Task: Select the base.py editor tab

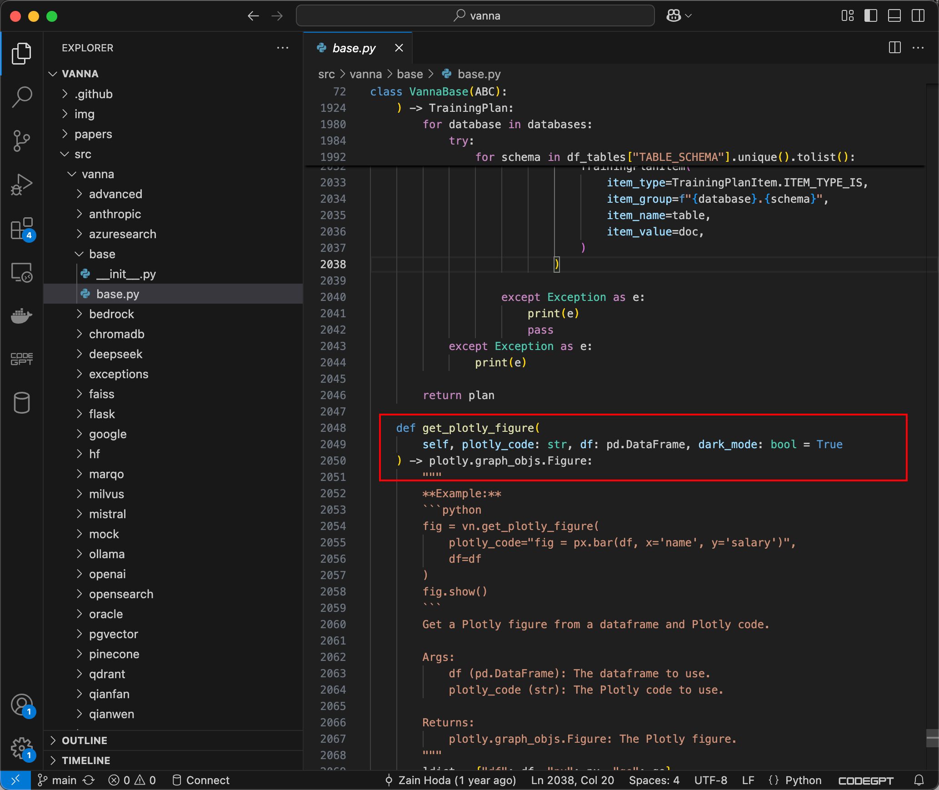Action: pyautogui.click(x=354, y=48)
